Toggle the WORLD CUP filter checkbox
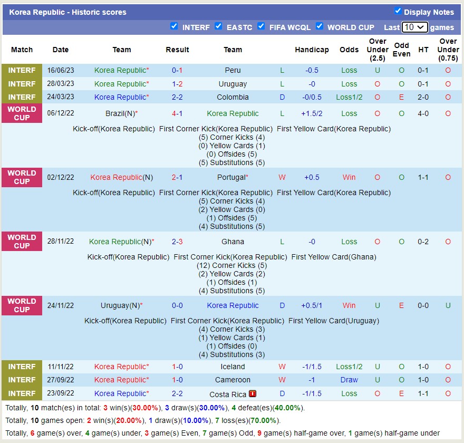The image size is (464, 443). click(x=319, y=26)
